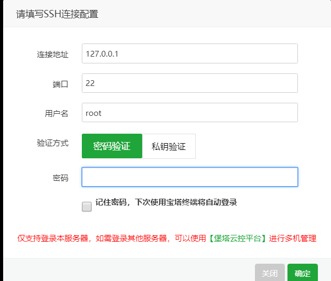Image resolution: width=331 pixels, height=281 pixels.
Task: Click the 密码 label beside the field
Action: [60, 178]
